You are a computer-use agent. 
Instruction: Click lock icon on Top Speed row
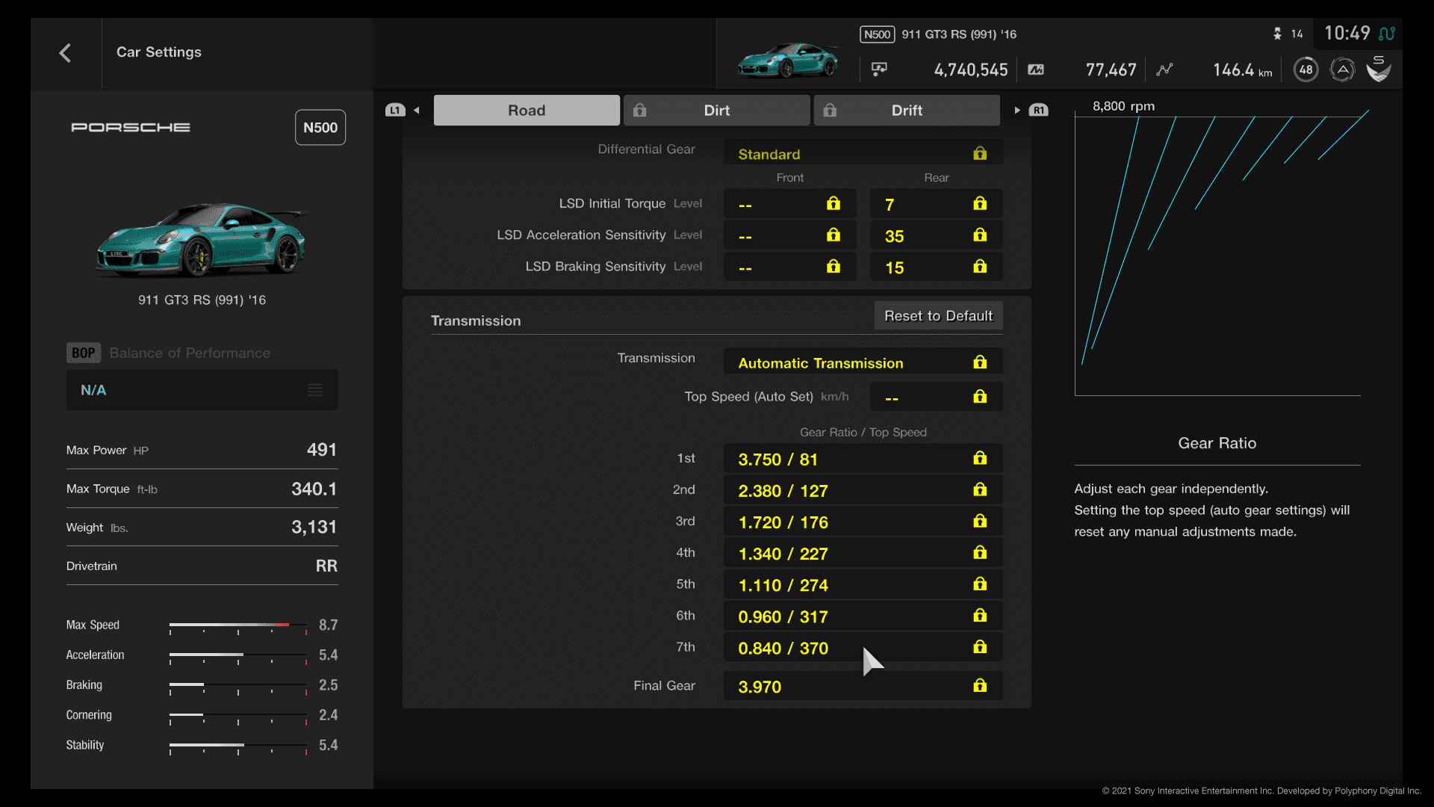pos(980,396)
